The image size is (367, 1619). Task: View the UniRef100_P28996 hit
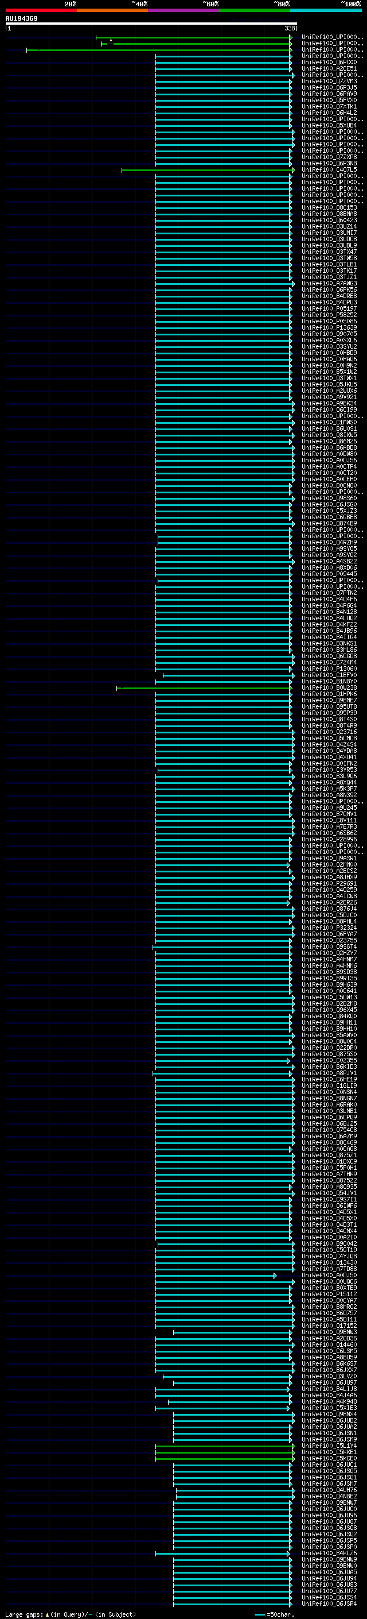click(x=329, y=840)
